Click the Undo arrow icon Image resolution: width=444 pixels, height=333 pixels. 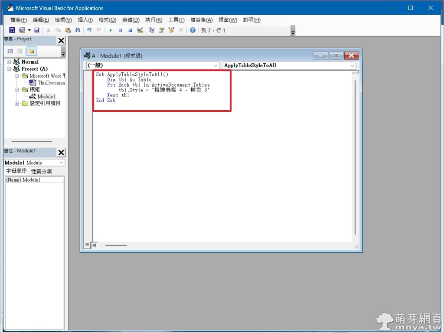point(89,30)
